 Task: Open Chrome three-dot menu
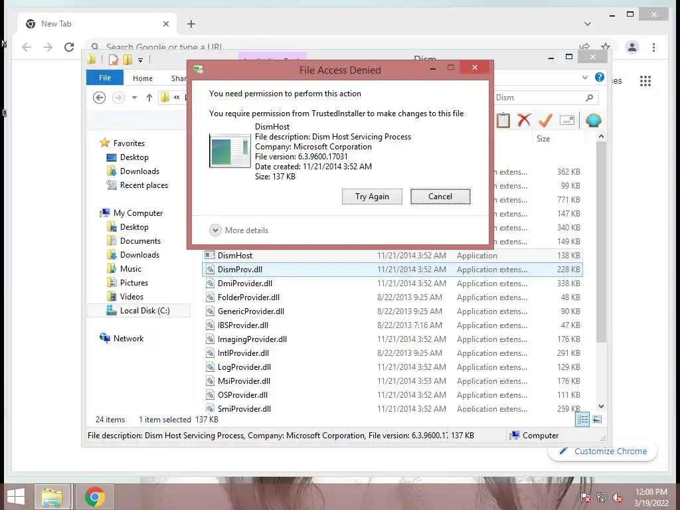click(653, 47)
